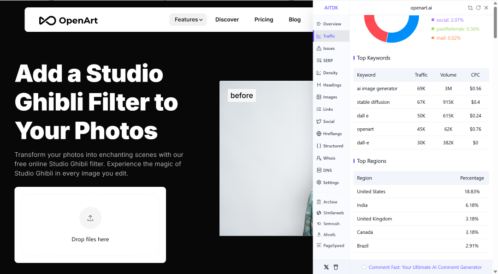Click the OpenArt infinity logo icon

tap(47, 20)
